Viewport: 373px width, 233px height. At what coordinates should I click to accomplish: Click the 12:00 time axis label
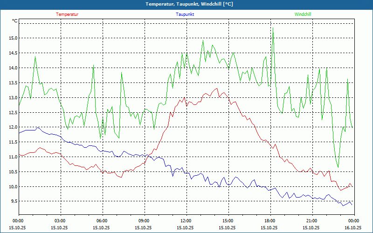point(186,221)
